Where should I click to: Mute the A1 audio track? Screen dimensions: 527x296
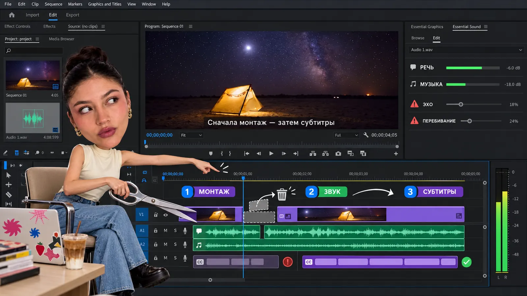tap(165, 231)
